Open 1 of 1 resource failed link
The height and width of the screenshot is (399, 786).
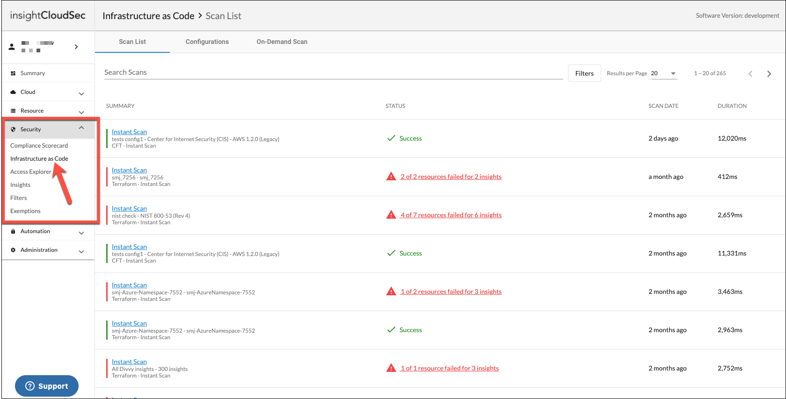tap(450, 368)
